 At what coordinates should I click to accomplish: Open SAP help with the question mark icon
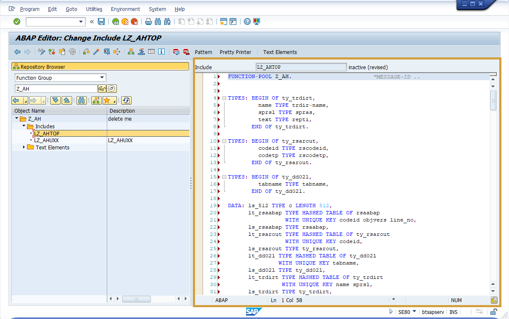point(247,22)
